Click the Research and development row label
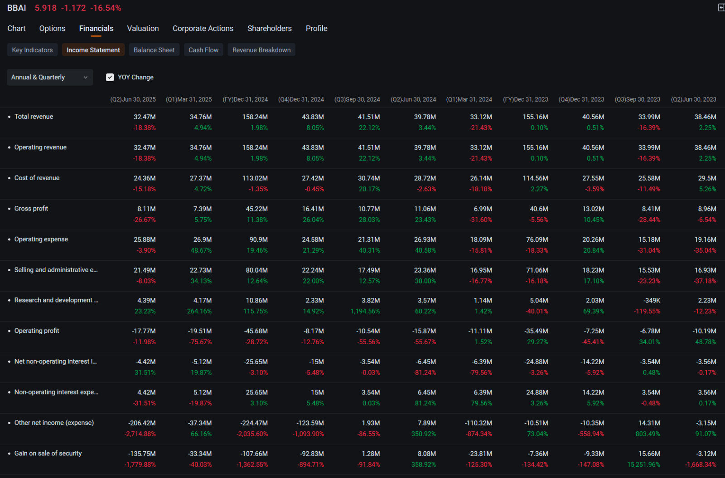This screenshot has width=725, height=478. pos(56,300)
